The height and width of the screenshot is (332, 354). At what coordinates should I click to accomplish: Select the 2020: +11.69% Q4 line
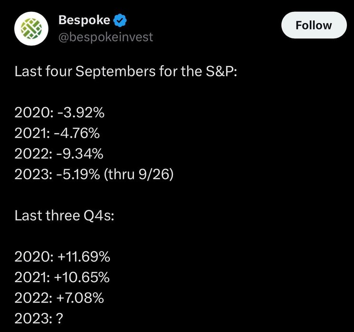[62, 258]
